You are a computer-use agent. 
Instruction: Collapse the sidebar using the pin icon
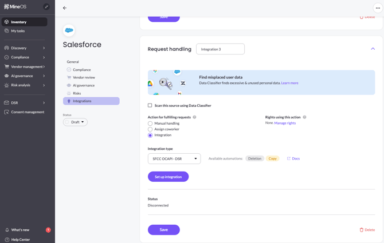coord(46,7)
